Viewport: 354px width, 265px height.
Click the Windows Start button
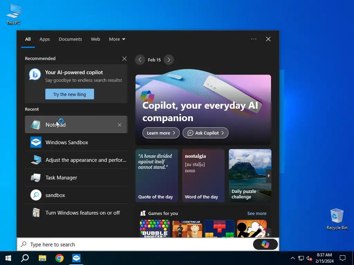tap(8, 258)
